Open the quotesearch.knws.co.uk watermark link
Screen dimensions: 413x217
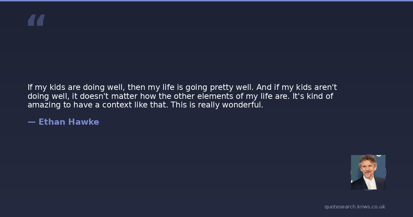355,207
